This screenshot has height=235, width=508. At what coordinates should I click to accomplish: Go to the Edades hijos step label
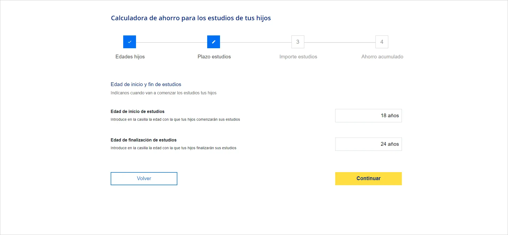[130, 57]
